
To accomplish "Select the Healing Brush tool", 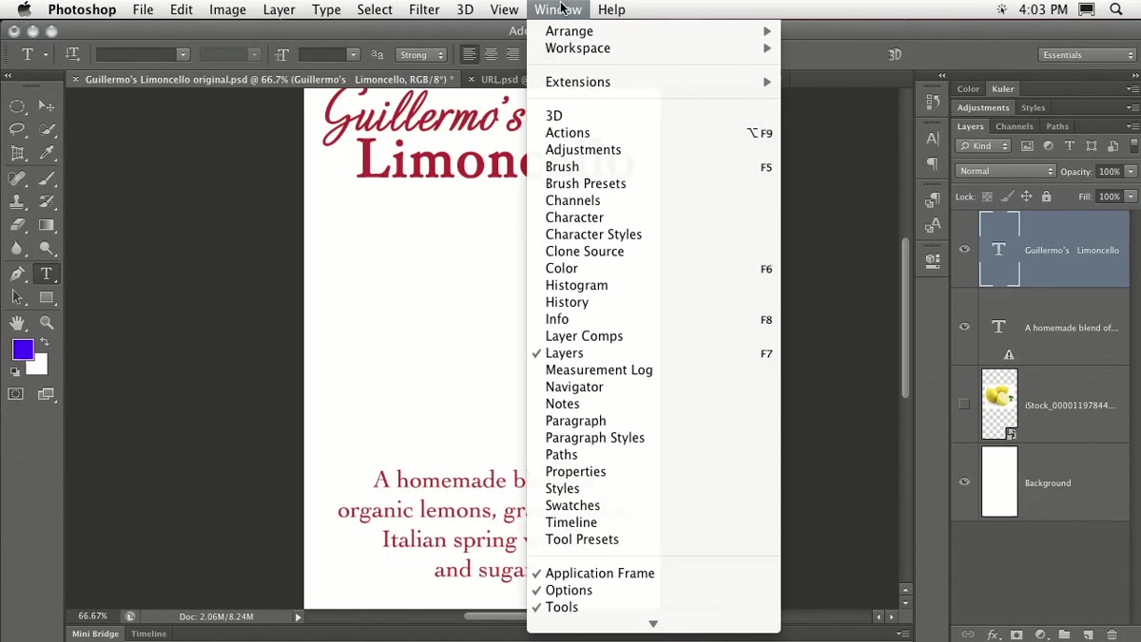I will (x=17, y=179).
